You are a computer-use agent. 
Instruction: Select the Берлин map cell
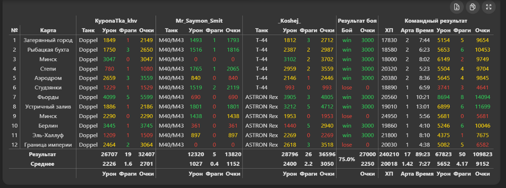tap(48, 126)
